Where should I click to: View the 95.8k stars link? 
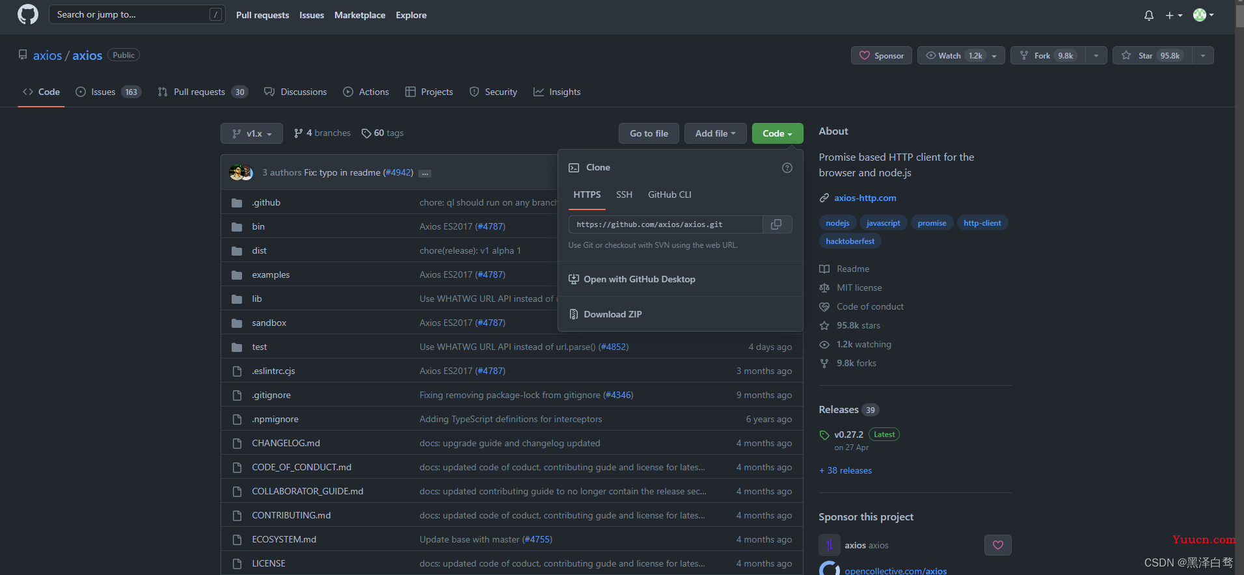(850, 326)
